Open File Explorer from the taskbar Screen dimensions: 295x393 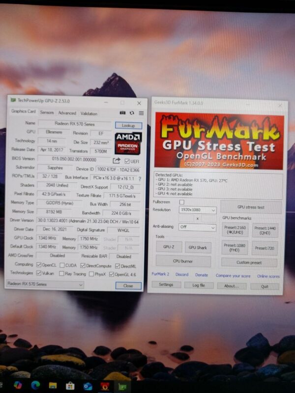[x=53, y=386]
